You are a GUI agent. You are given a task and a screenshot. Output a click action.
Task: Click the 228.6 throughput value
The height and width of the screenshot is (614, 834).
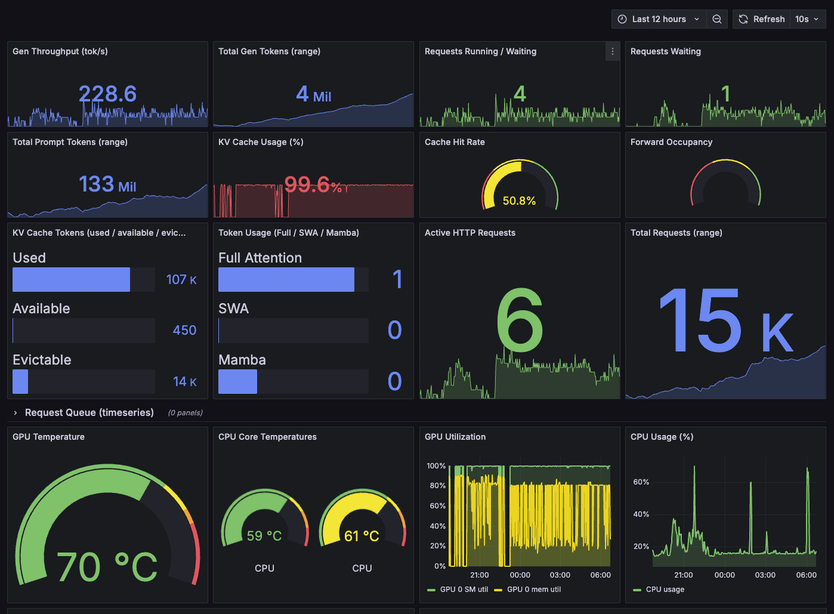pyautogui.click(x=108, y=94)
